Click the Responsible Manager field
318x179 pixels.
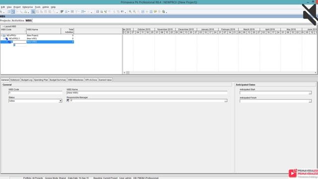click(145, 100)
